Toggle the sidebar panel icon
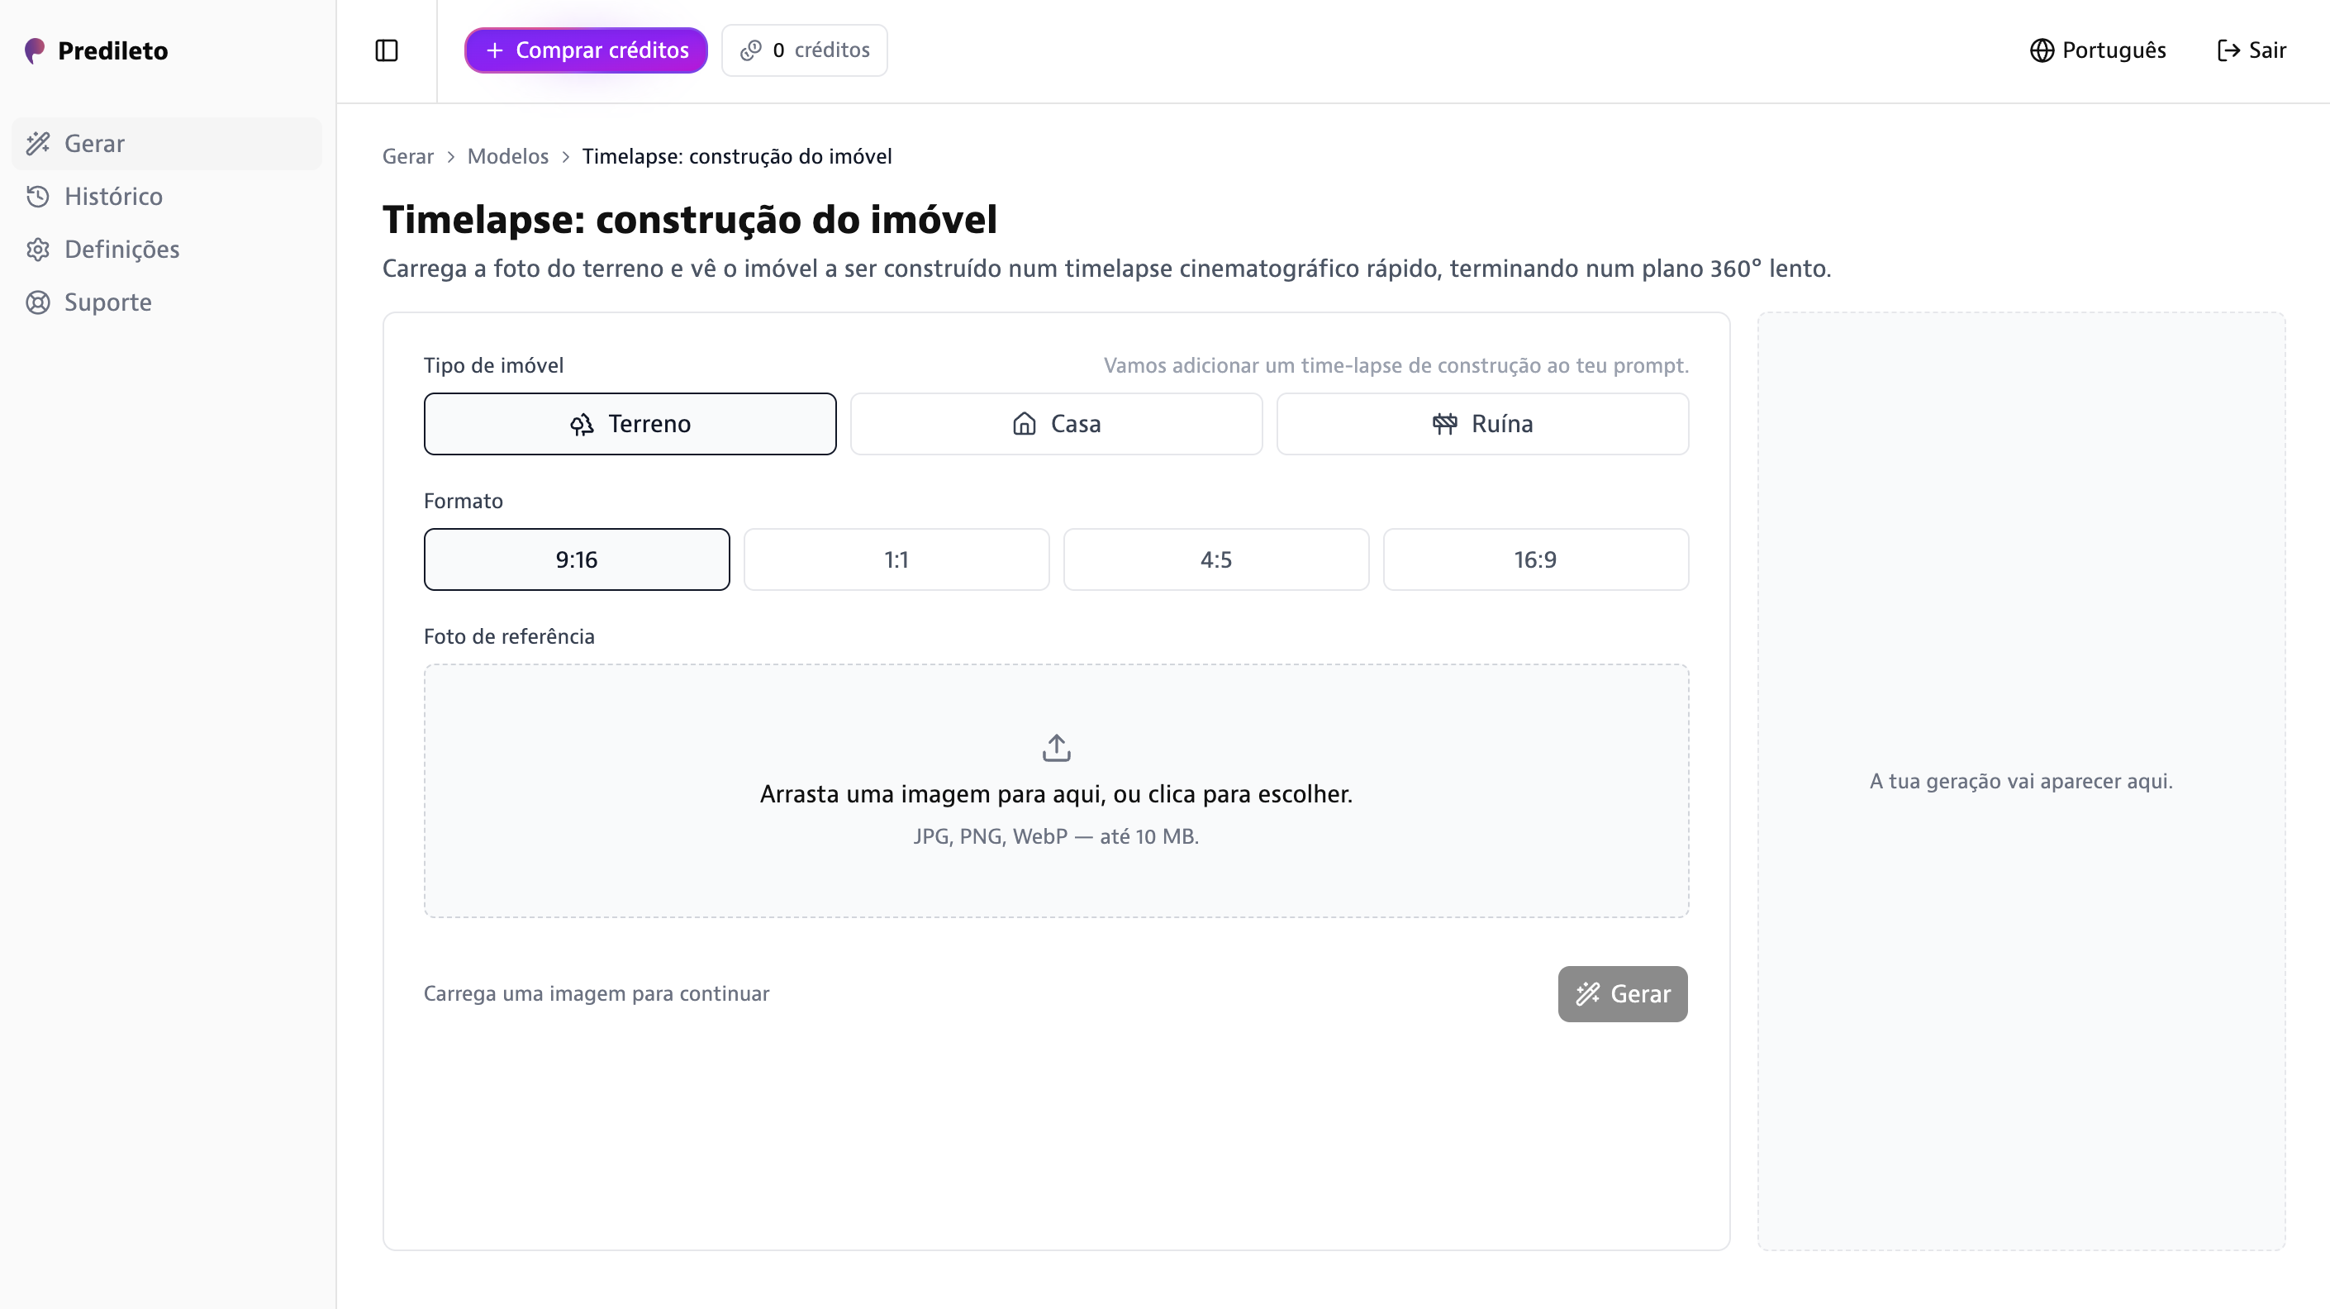Viewport: 2330px width, 1309px height. pos(386,50)
